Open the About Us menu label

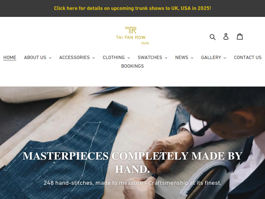pyautogui.click(x=35, y=57)
